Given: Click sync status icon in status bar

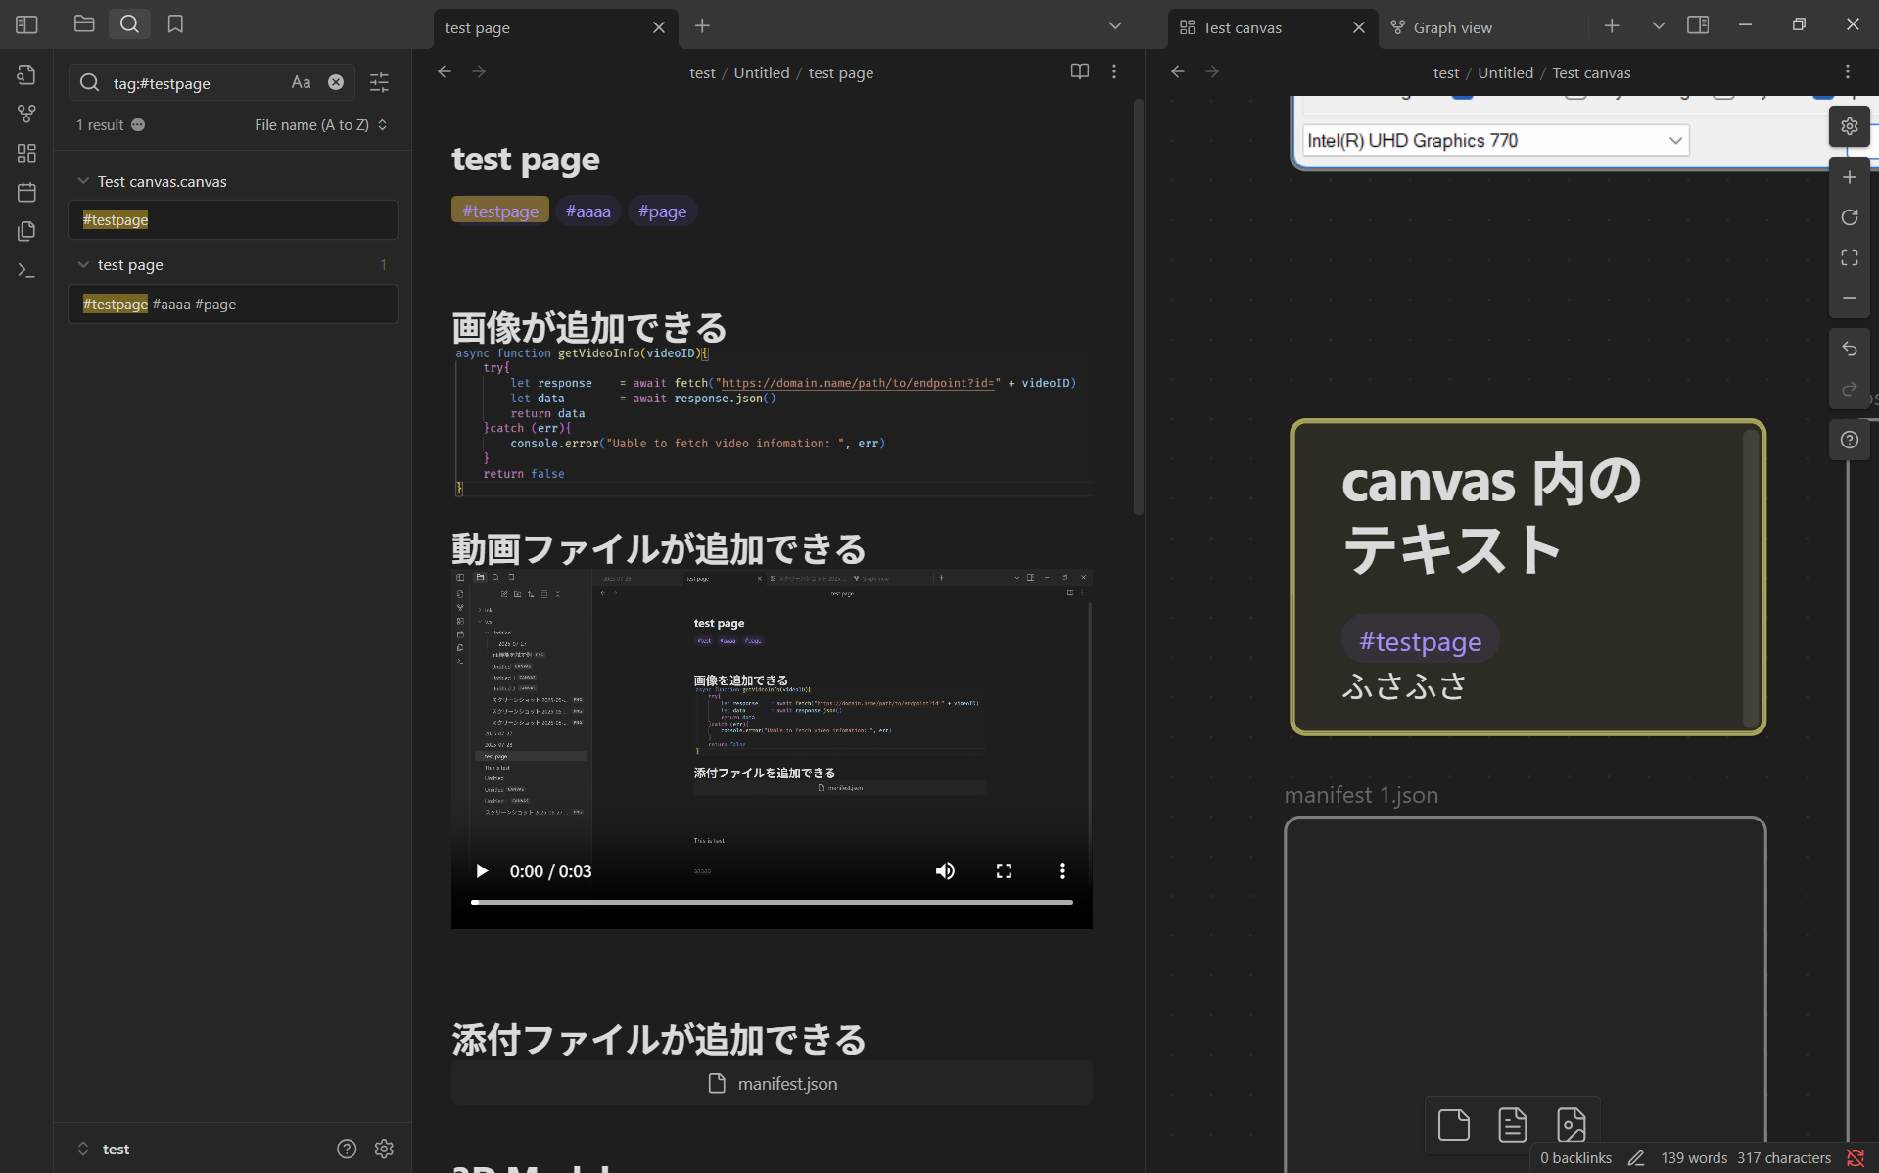Looking at the screenshot, I should click(x=1855, y=1158).
